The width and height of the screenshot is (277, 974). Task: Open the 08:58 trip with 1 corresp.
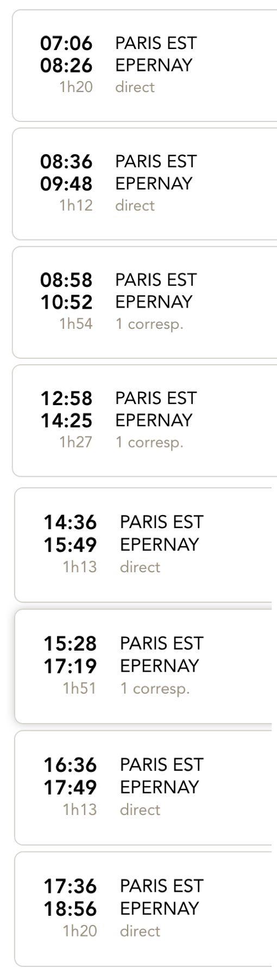click(x=144, y=302)
